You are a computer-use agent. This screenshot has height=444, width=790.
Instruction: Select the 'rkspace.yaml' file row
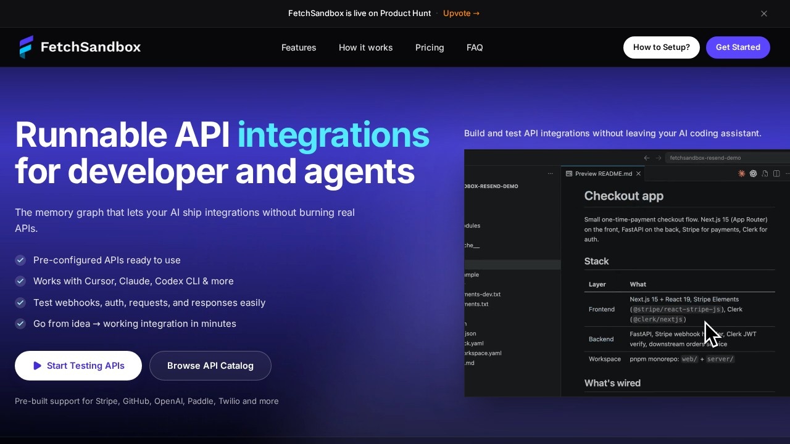point(512,353)
